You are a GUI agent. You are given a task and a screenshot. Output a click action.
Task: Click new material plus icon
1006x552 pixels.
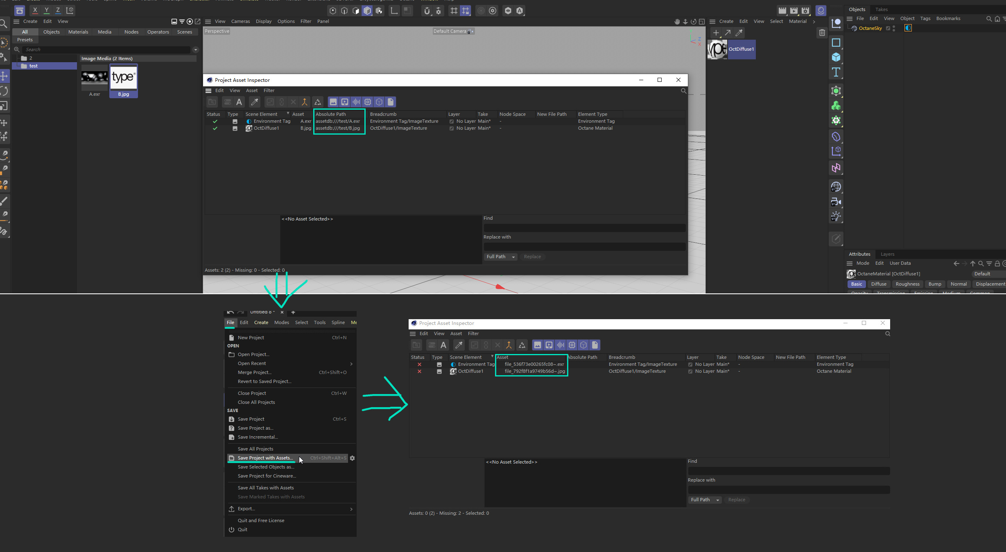[716, 33]
